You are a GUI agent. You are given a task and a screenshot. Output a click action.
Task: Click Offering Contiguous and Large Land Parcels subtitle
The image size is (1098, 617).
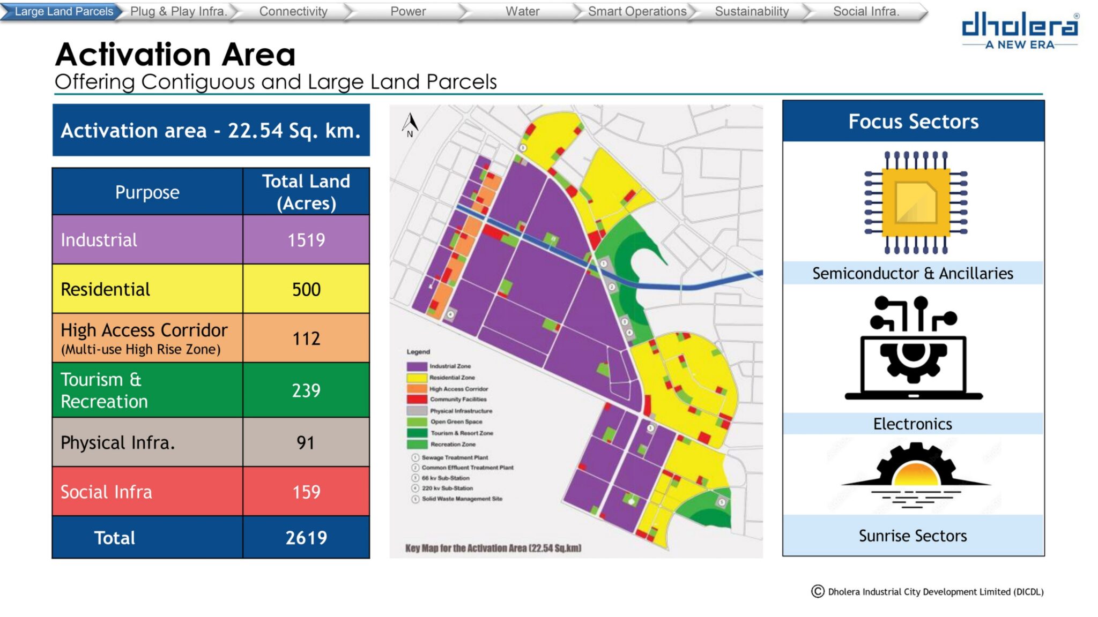(x=276, y=82)
